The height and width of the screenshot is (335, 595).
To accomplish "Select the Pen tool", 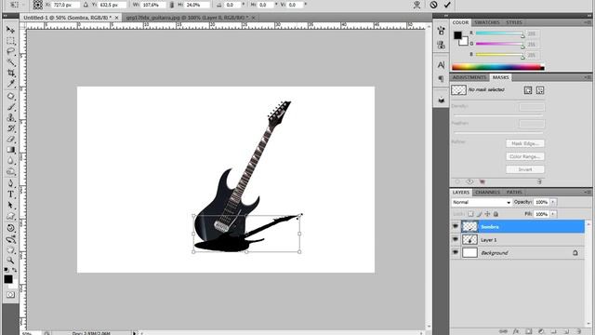I will click(10, 183).
